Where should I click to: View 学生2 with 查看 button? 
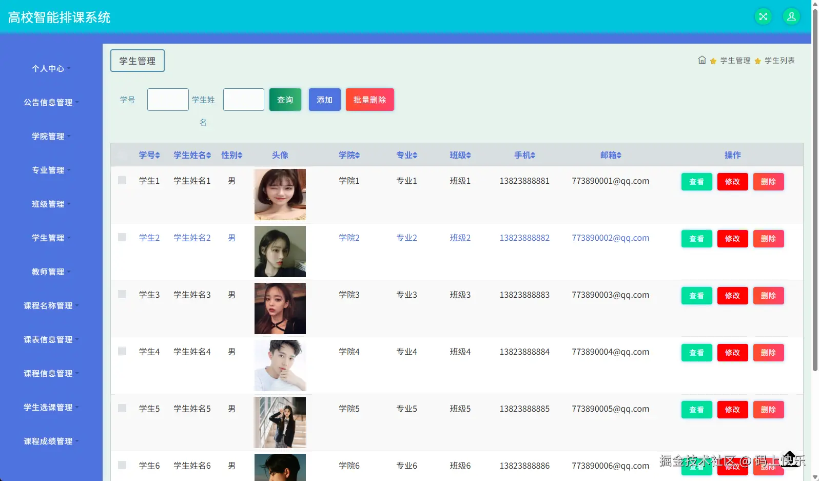[x=696, y=239]
